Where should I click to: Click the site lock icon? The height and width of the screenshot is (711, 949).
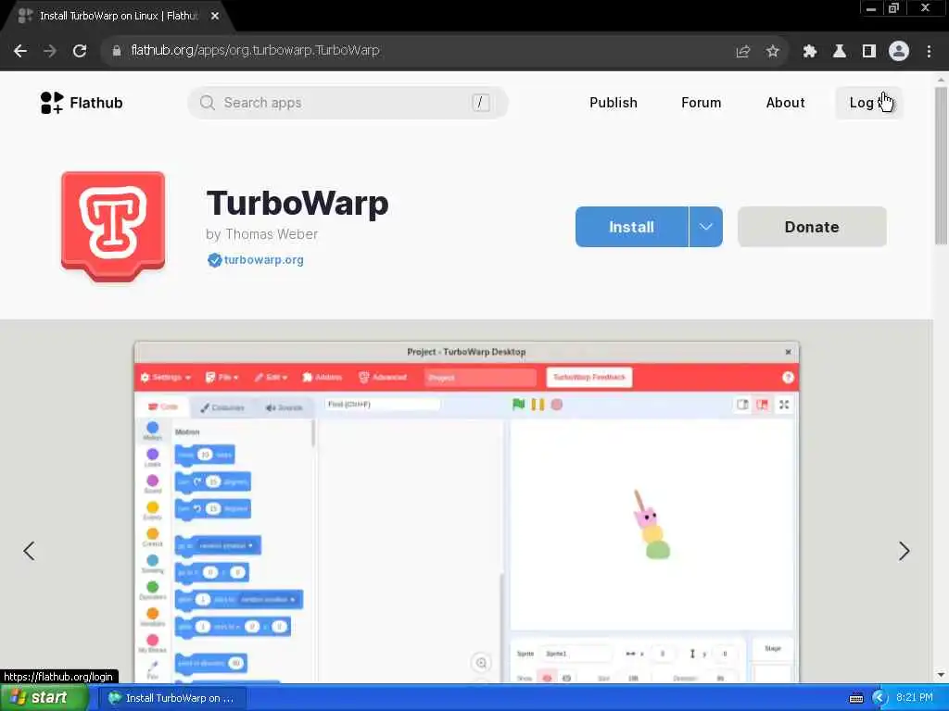[x=116, y=51]
